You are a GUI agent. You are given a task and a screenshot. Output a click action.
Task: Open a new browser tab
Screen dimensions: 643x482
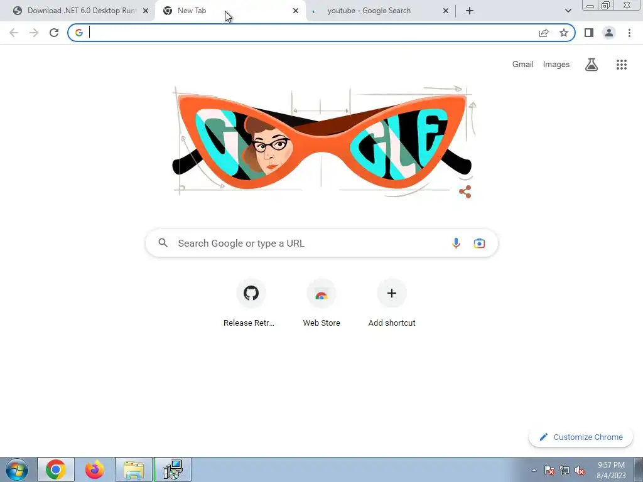(470, 11)
